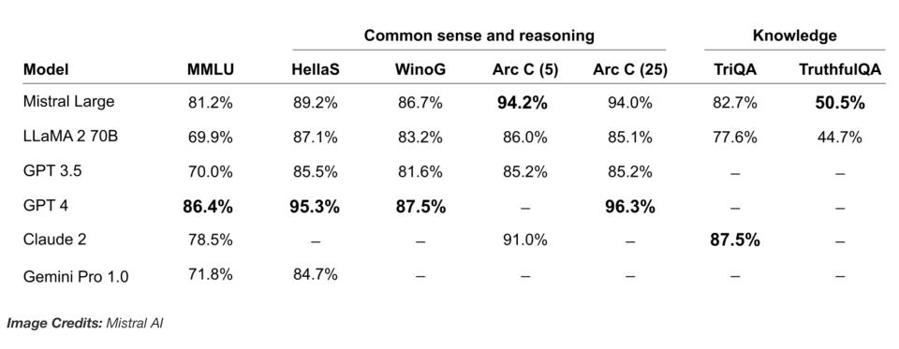Select the GPT 3.5 row label
This screenshot has width=899, height=349.
[x=52, y=170]
